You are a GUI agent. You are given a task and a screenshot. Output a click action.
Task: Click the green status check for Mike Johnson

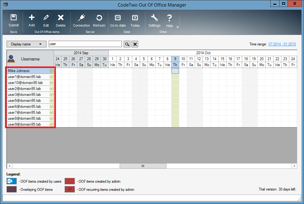click(52, 71)
